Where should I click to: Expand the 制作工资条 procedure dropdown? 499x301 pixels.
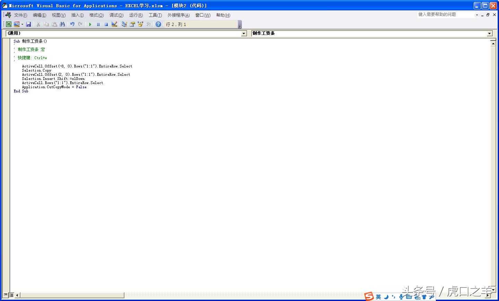(490, 34)
